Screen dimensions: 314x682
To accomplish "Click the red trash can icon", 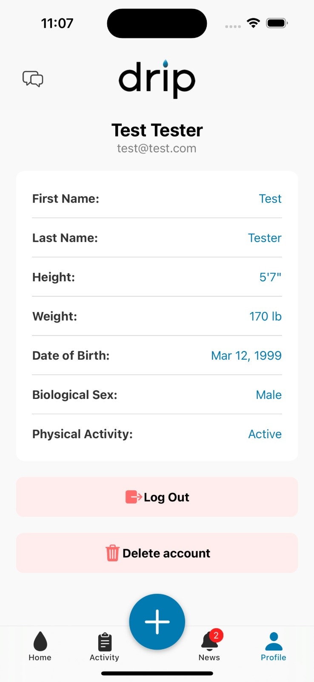I will pyautogui.click(x=112, y=553).
